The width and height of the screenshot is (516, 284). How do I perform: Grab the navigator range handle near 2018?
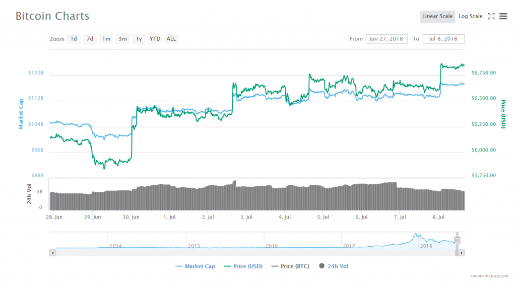[x=457, y=241]
